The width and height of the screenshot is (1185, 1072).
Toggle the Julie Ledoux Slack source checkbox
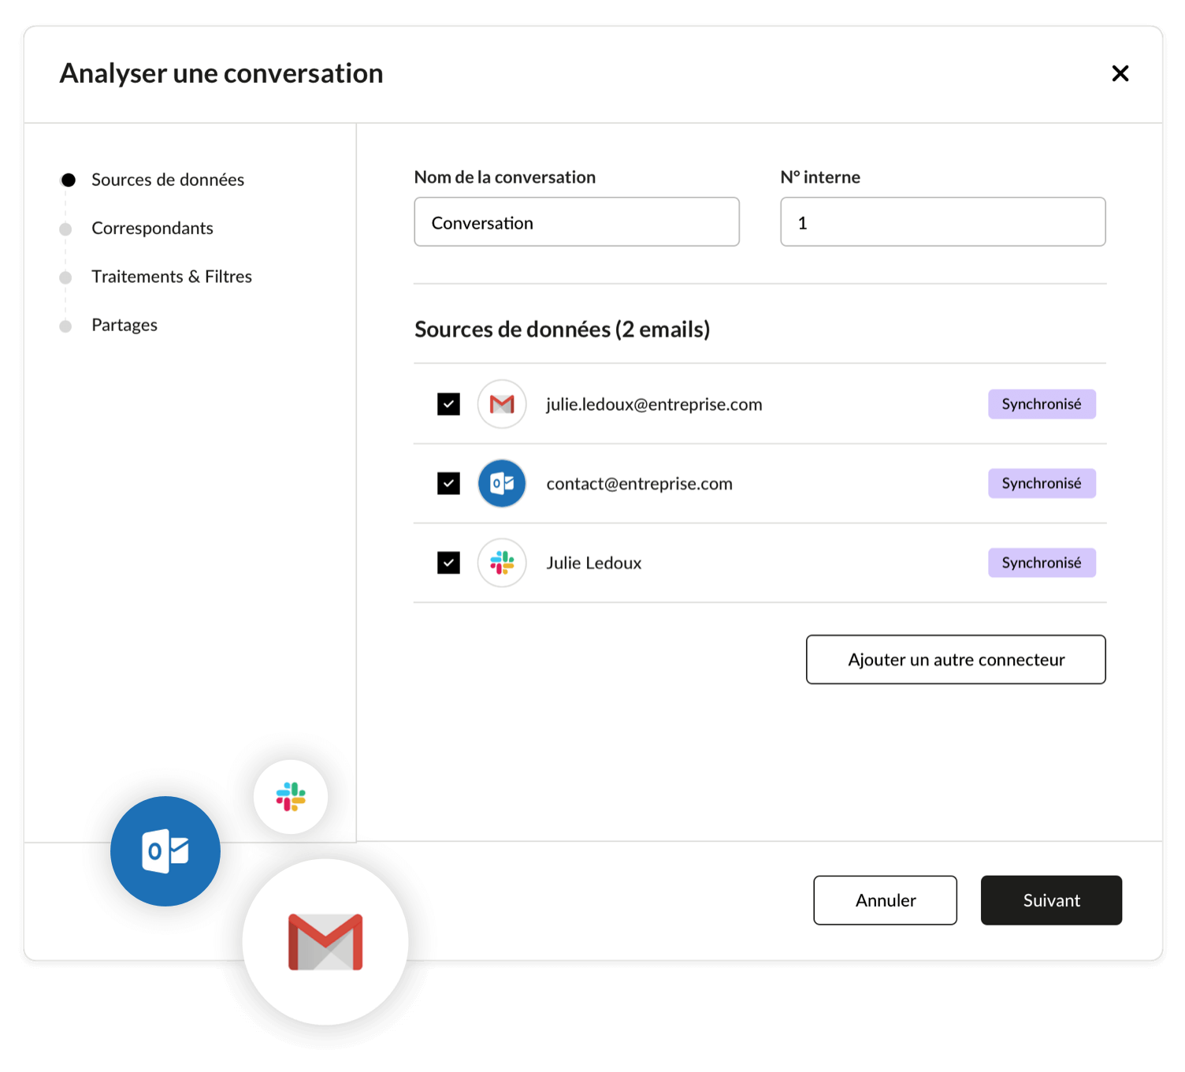pos(448,563)
